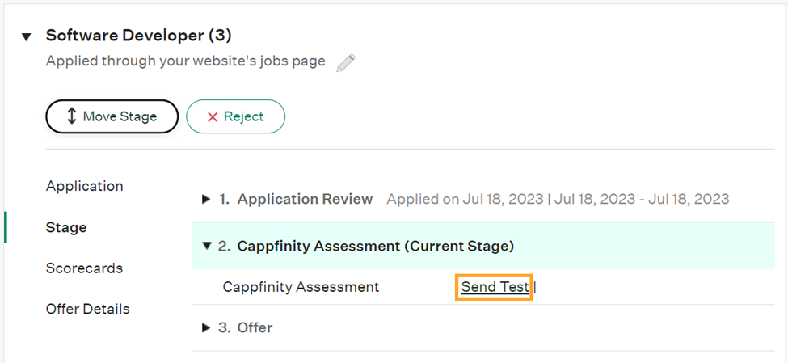This screenshot has width=788, height=363.
Task: Click the Reject button
Action: click(236, 116)
